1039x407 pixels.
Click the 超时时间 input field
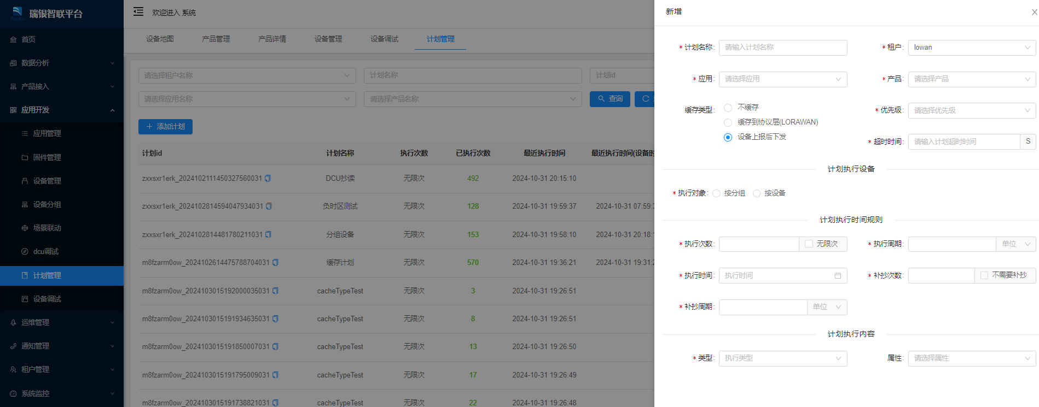pyautogui.click(x=964, y=142)
